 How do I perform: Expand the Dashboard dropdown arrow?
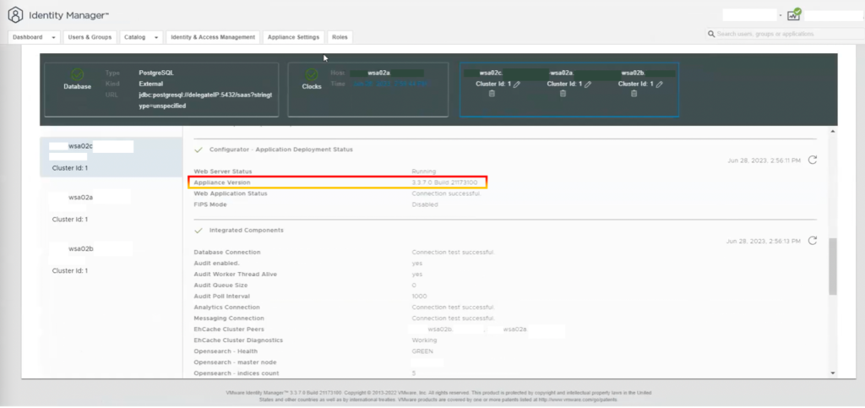(53, 37)
